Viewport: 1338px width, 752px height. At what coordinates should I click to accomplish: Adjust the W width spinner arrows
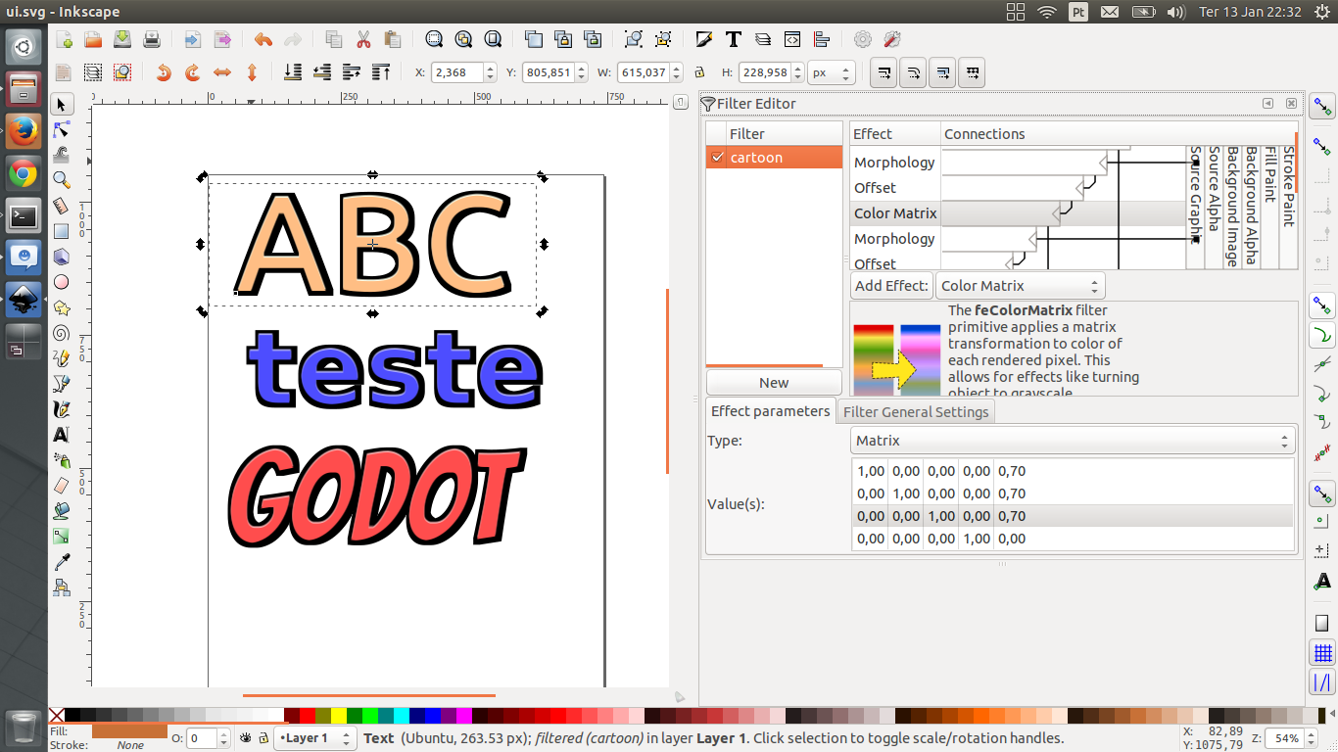click(675, 72)
